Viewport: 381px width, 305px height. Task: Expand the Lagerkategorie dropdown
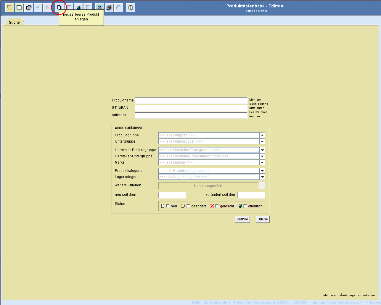pyautogui.click(x=262, y=177)
